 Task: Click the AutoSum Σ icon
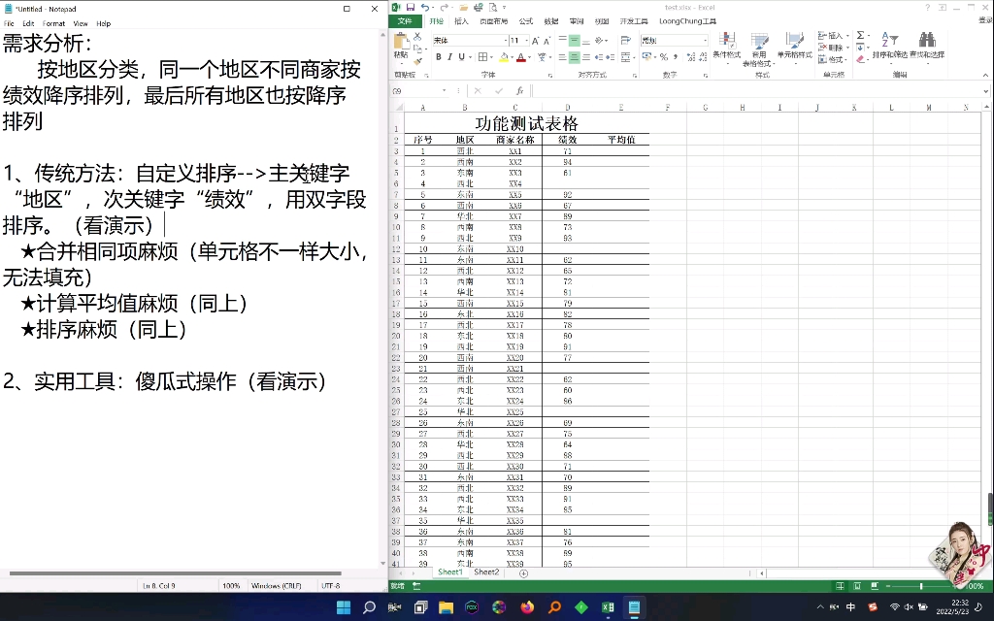pos(860,36)
